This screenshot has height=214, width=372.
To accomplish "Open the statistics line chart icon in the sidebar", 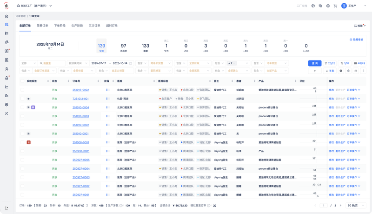I will (x=7, y=87).
